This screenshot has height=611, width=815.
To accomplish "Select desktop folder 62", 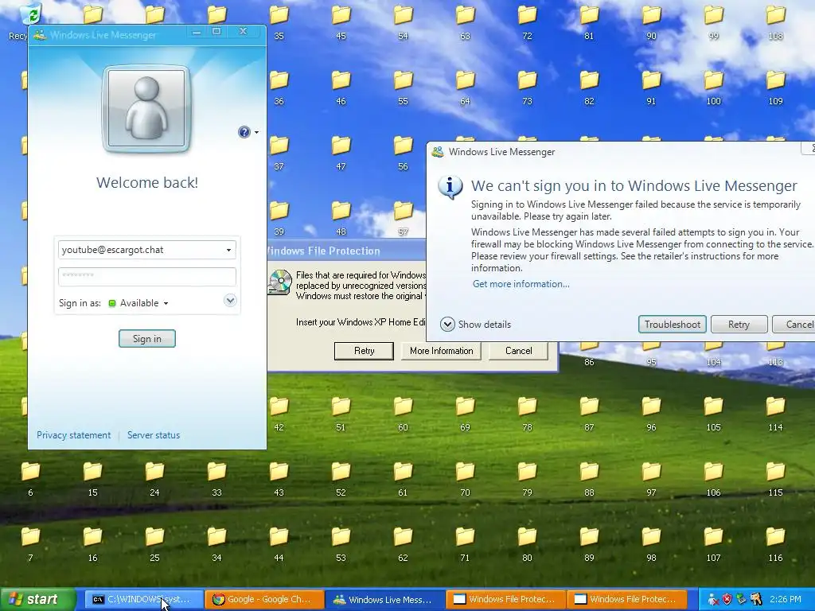I will pos(403,544).
